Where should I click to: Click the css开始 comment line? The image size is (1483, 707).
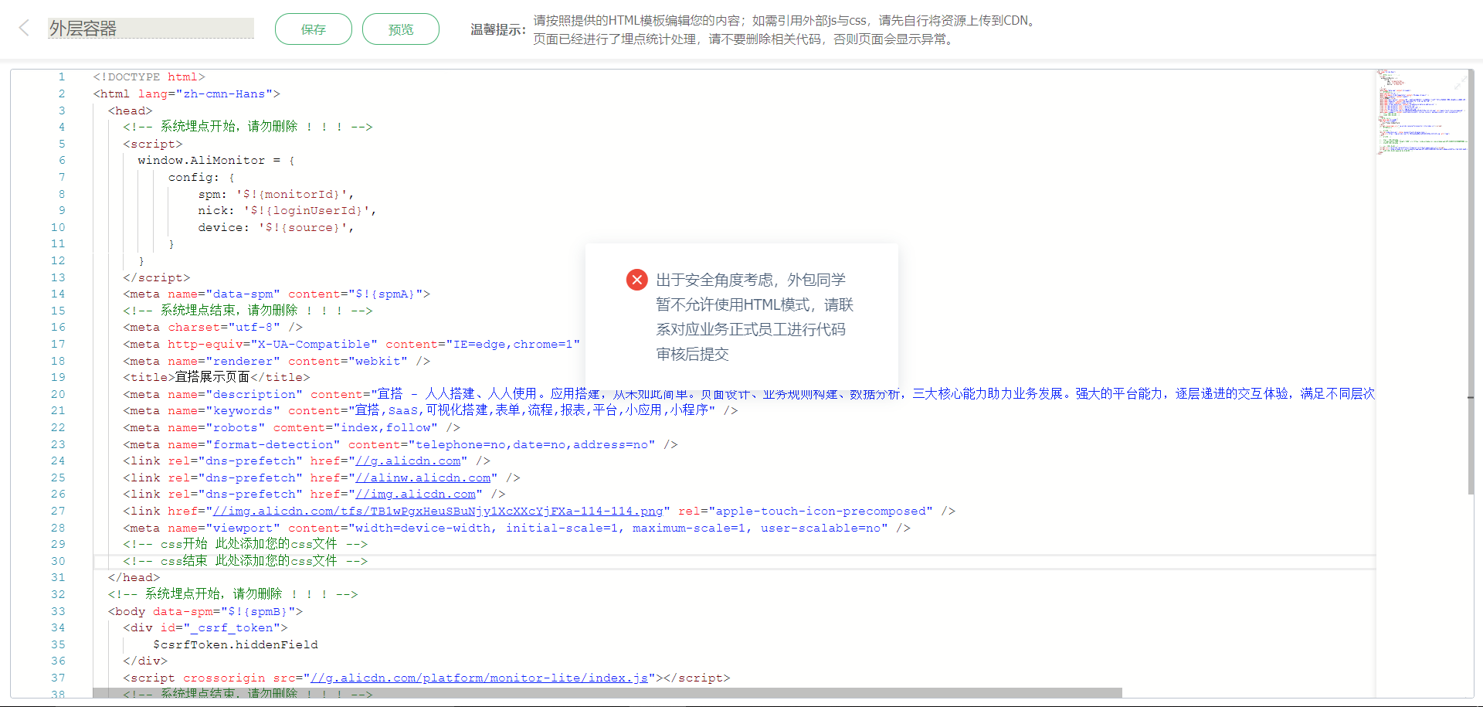(246, 545)
